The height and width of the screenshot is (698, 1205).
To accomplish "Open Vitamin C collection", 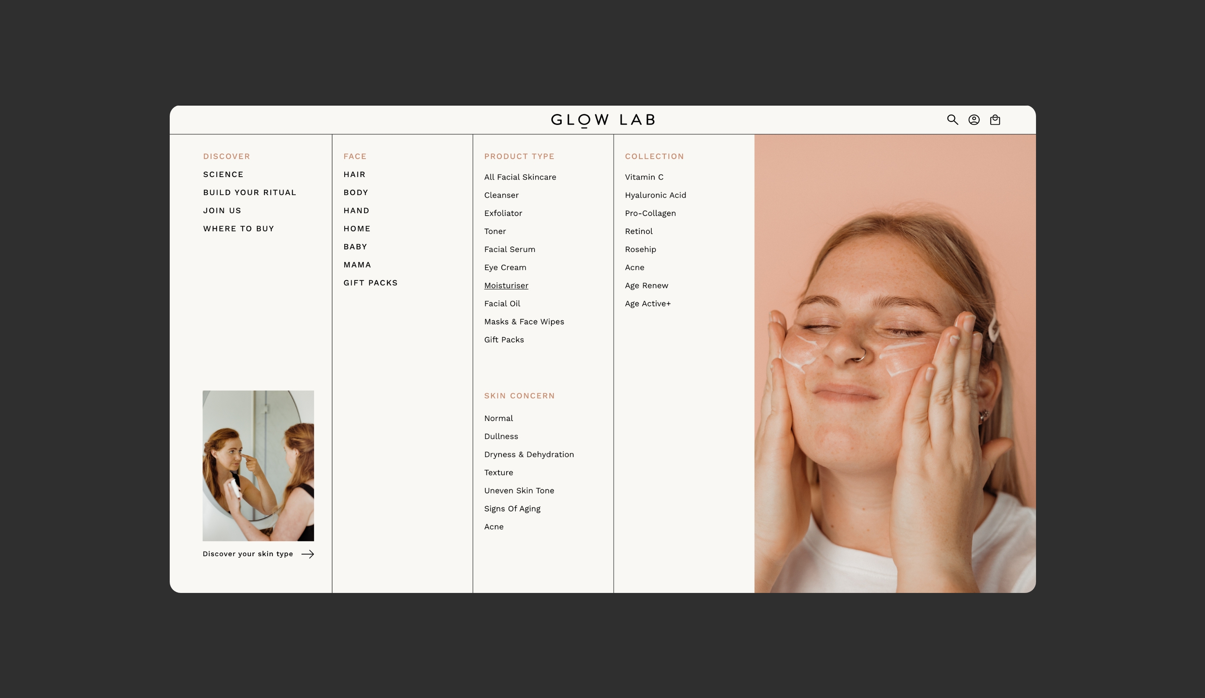I will 644,177.
